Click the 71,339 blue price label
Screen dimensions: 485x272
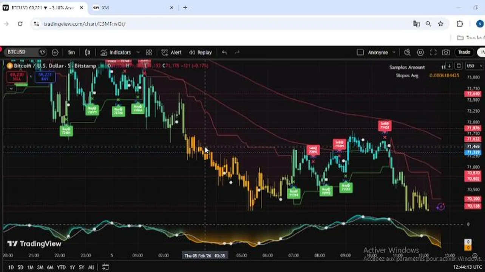coord(473,152)
